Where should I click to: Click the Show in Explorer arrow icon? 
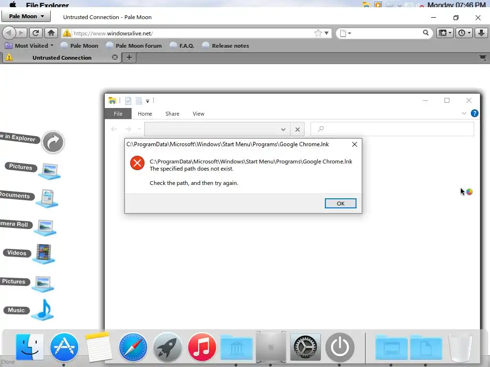click(x=53, y=142)
